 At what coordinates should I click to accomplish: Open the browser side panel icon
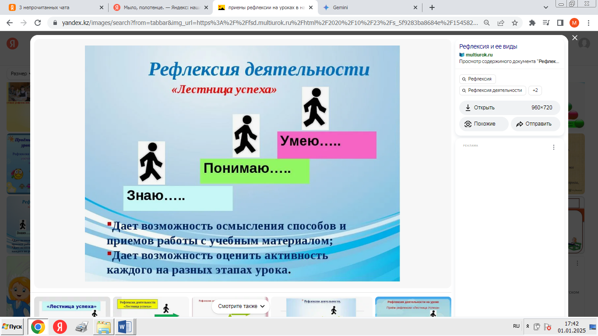tap(560, 23)
